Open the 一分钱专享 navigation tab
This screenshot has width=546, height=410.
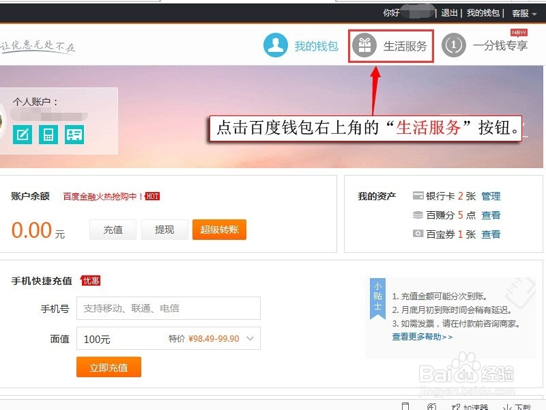click(485, 45)
